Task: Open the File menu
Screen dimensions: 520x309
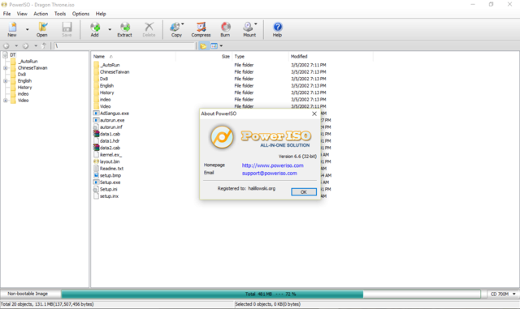Action: pos(7,14)
